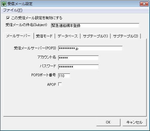Click the application icon in title bar

pos(4,4)
